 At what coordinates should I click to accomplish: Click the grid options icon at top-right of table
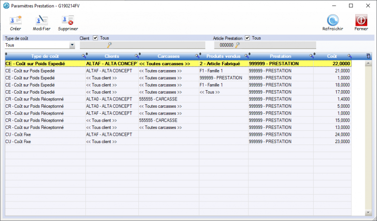point(369,56)
